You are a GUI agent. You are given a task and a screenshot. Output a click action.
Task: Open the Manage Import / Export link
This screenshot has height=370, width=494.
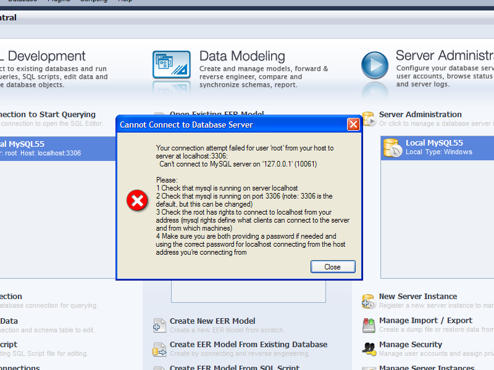click(425, 320)
